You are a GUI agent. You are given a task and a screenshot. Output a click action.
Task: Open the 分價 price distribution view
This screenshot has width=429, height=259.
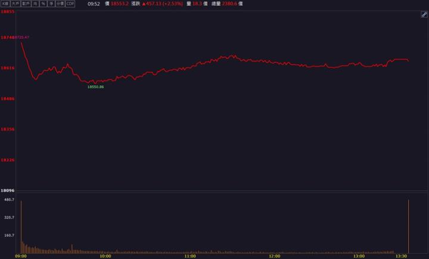coord(60,4)
